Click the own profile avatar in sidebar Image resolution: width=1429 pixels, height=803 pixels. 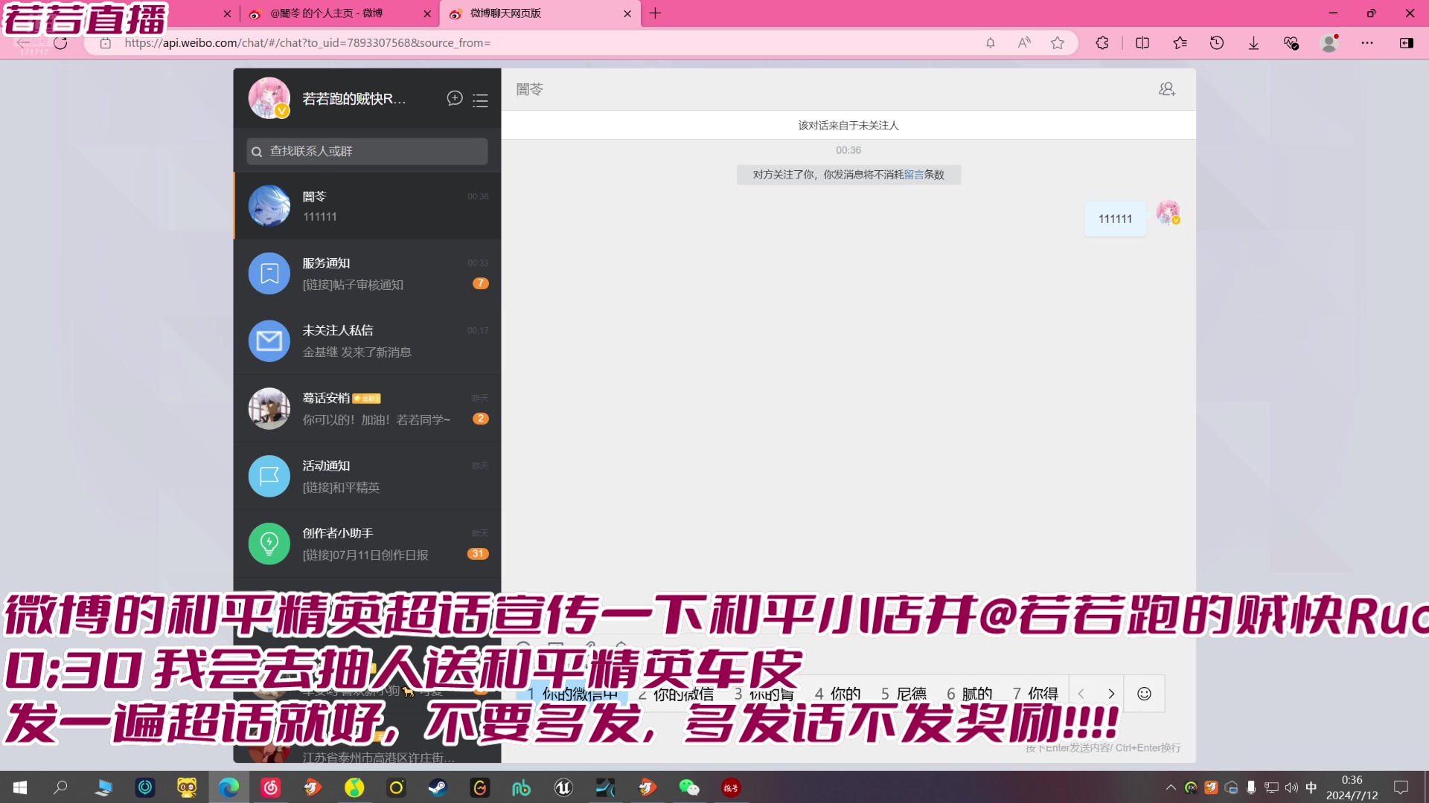pos(269,98)
